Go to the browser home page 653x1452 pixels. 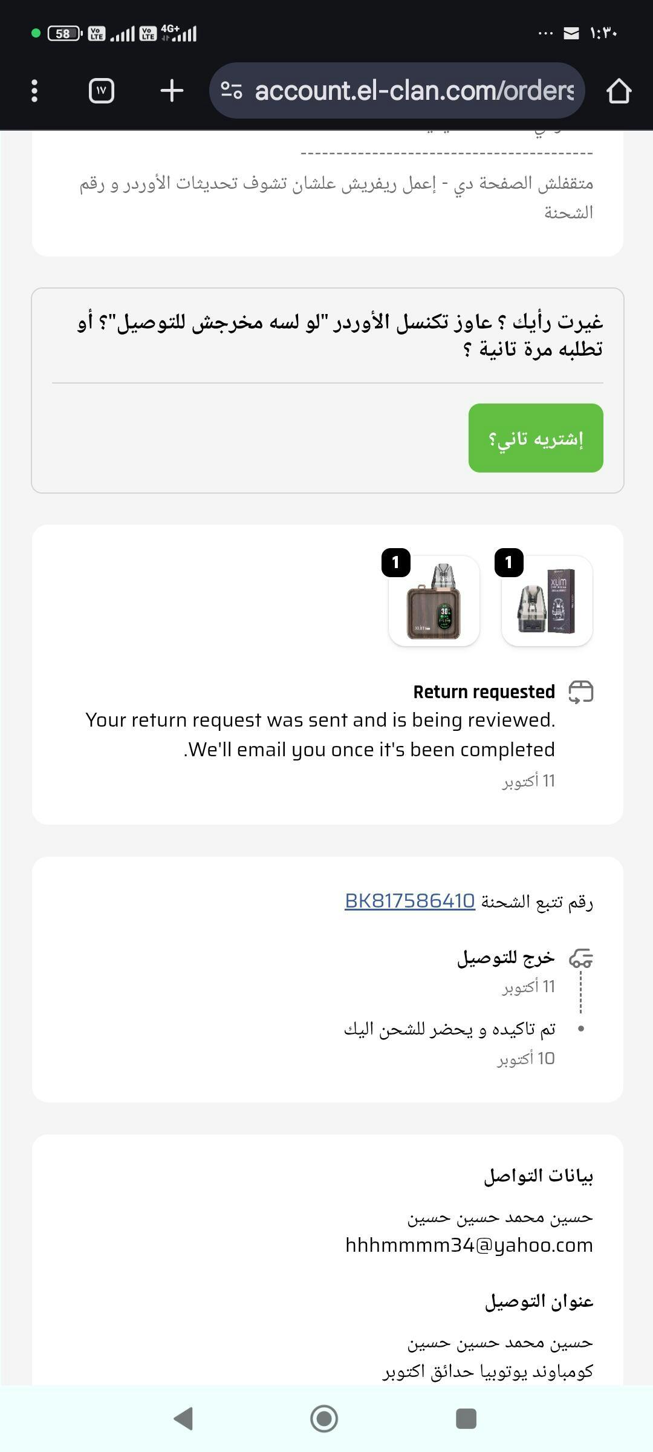tap(619, 91)
